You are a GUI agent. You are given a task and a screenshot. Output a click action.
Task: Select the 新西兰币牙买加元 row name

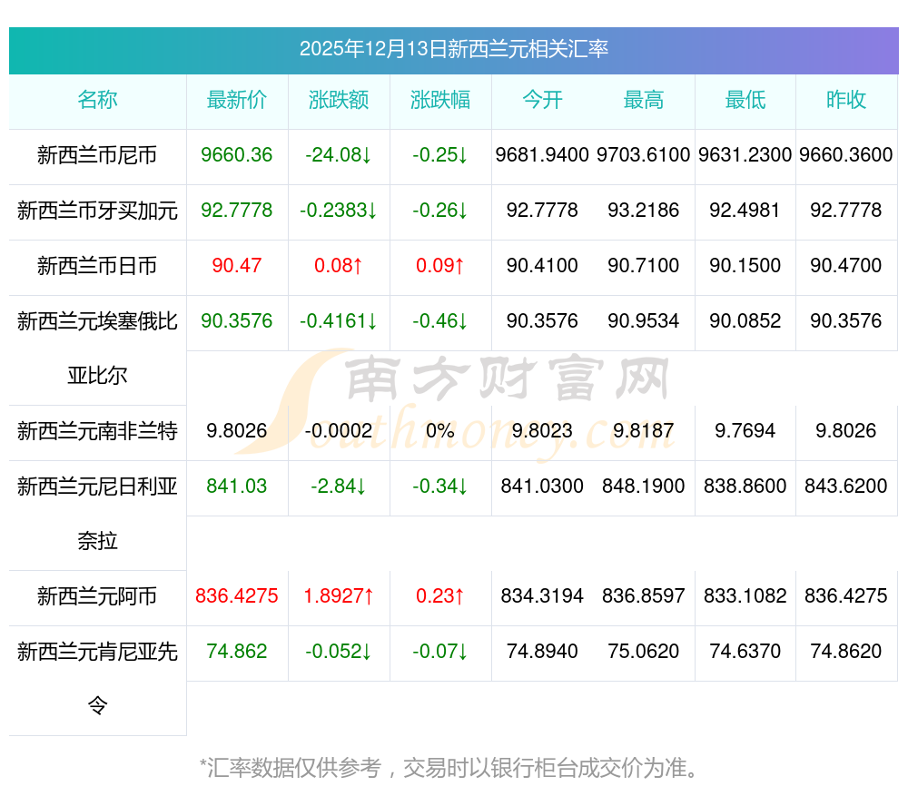pos(97,211)
